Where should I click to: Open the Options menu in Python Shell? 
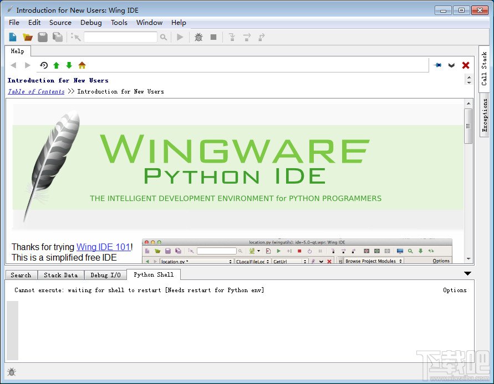point(455,290)
